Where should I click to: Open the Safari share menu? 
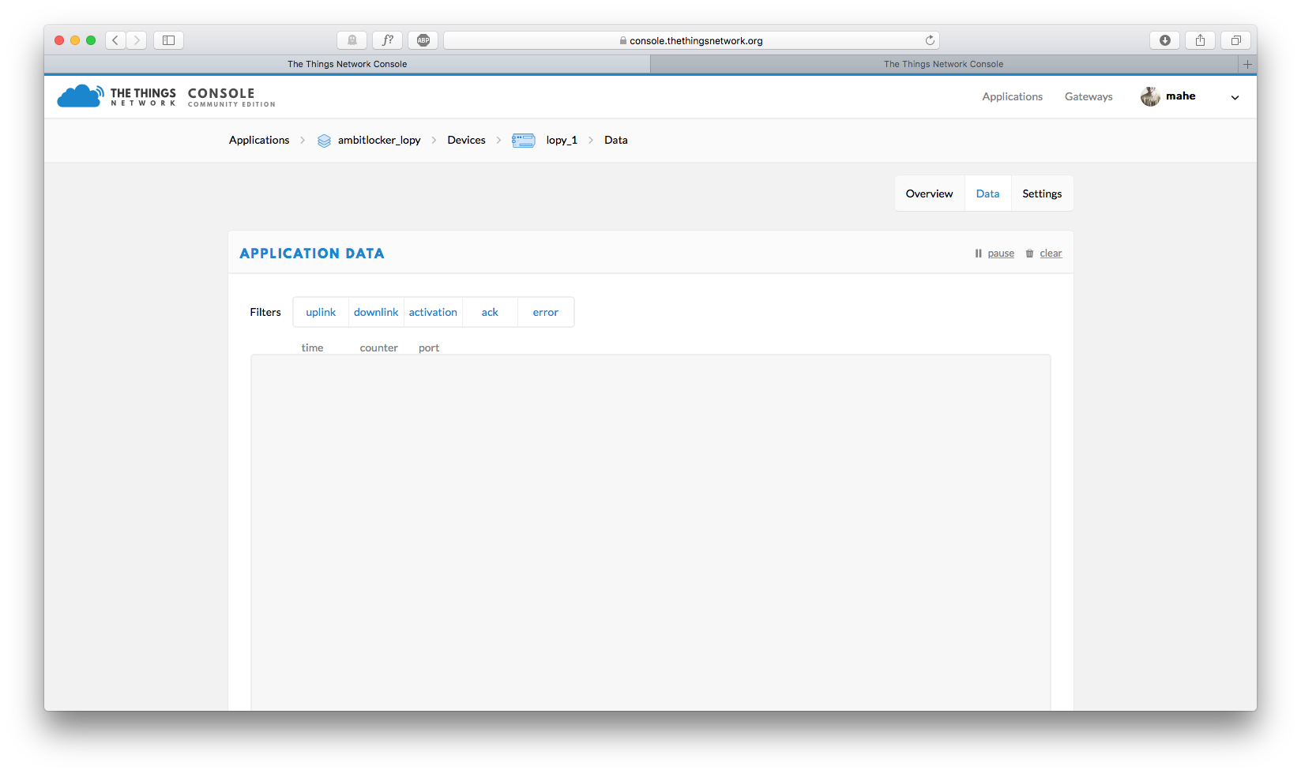1201,40
